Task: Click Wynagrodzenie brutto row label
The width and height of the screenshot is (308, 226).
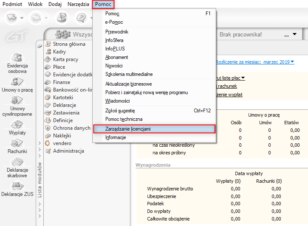Action: [170, 189]
